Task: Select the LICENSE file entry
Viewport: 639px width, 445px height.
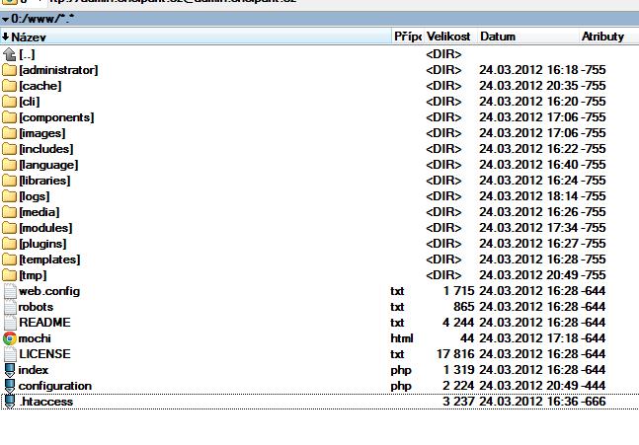Action: (44, 354)
